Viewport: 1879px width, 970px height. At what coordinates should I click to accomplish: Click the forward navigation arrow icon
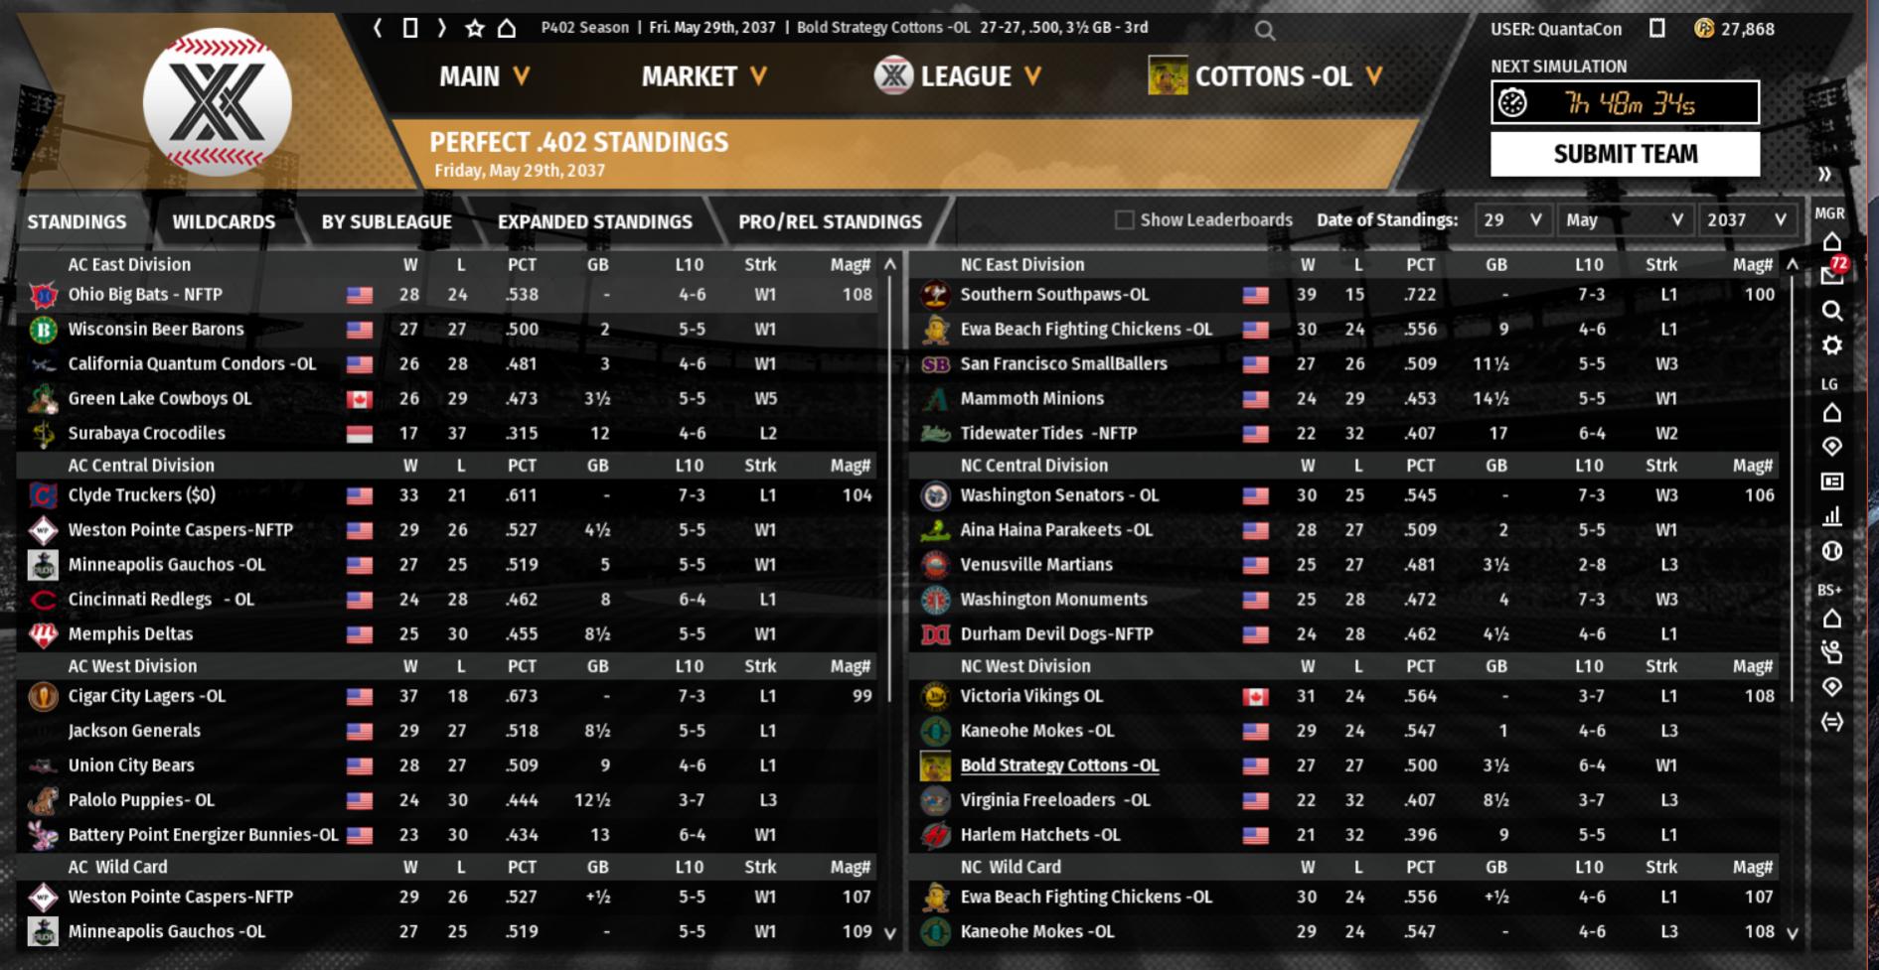coord(441,28)
